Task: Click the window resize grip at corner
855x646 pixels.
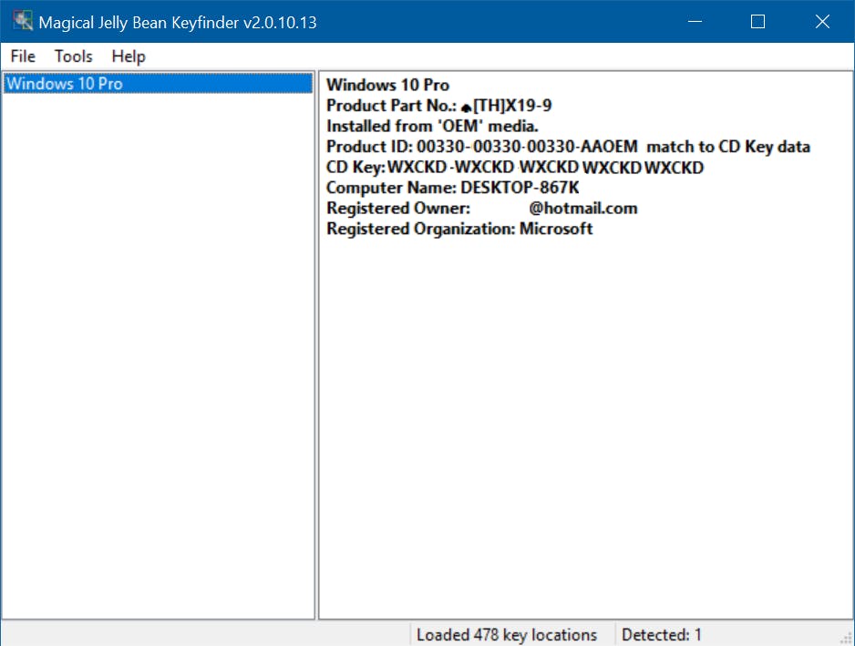Action: (x=848, y=639)
